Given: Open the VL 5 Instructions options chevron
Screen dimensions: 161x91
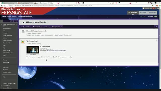Looking at the screenshot, I should (157, 40).
